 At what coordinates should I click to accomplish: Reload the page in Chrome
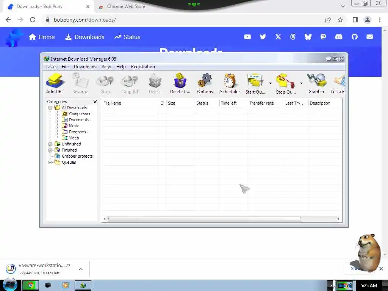(33, 20)
